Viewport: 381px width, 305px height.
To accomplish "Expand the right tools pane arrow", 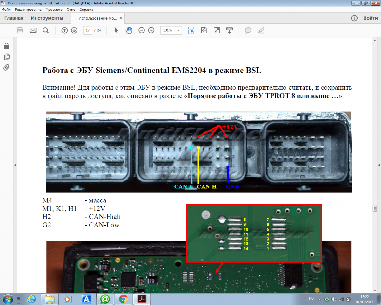I will coord(379,165).
